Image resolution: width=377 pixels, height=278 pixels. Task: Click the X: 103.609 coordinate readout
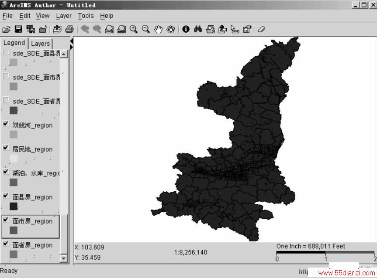(90, 247)
